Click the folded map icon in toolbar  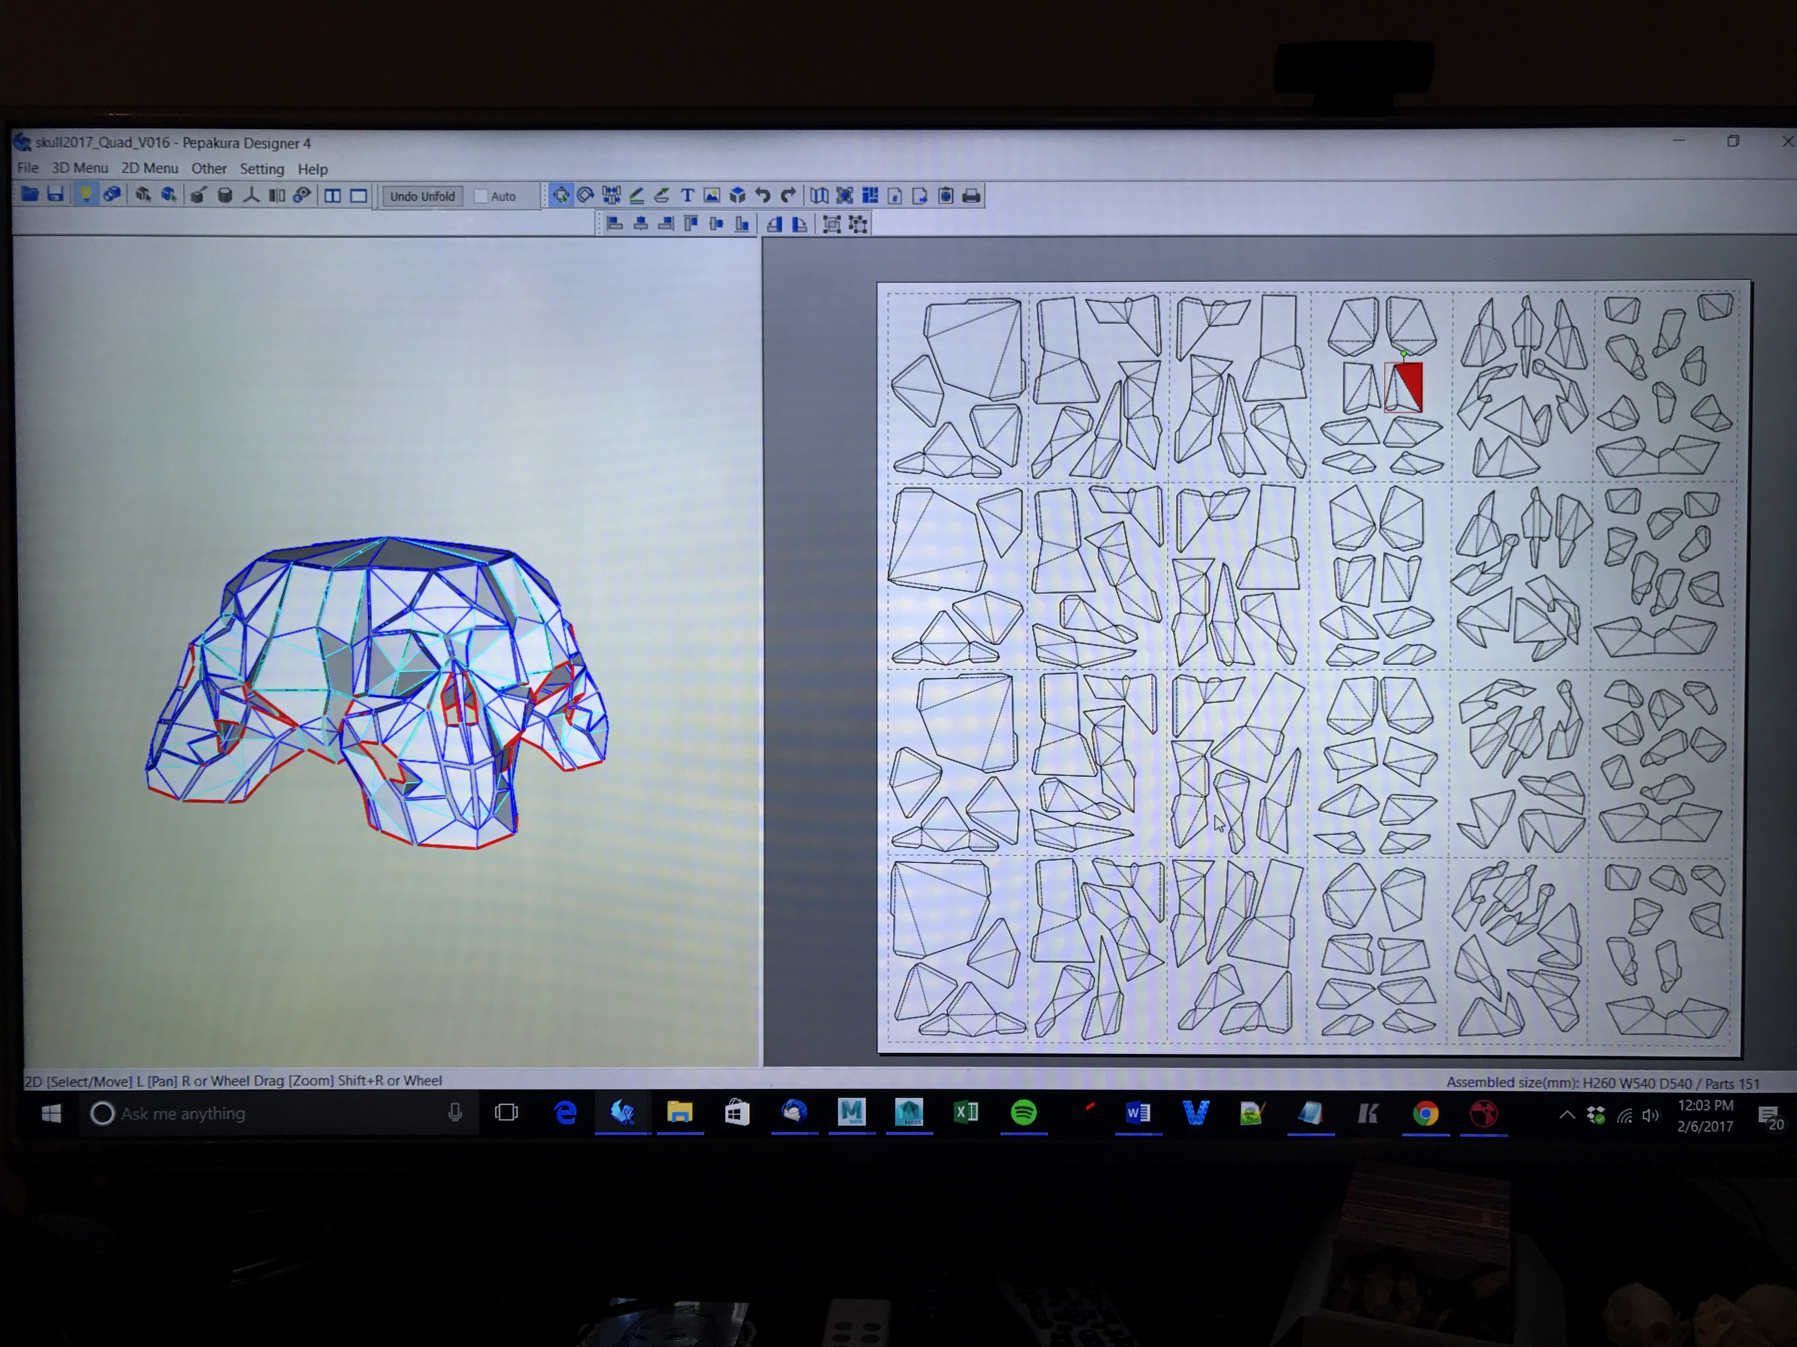click(819, 196)
